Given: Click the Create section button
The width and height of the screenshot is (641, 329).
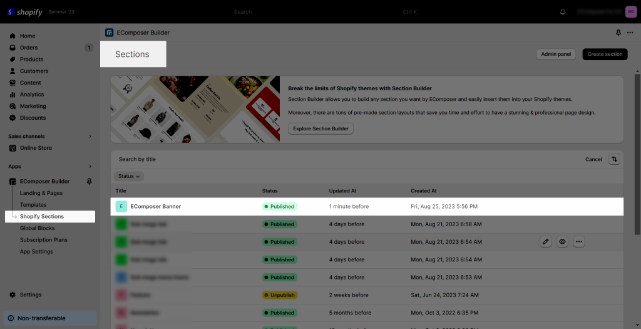Looking at the screenshot, I should coord(605,54).
